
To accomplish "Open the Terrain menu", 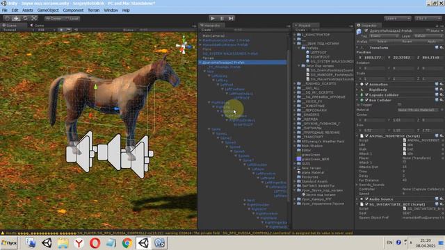I will [x=94, y=10].
